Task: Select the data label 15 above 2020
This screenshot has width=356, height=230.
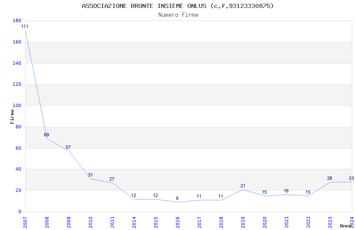Action: click(264, 192)
